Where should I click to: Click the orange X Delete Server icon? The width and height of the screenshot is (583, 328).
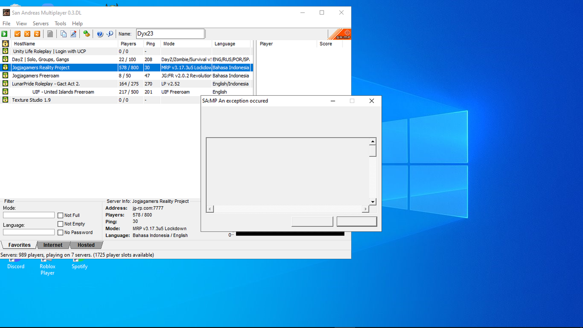27,34
